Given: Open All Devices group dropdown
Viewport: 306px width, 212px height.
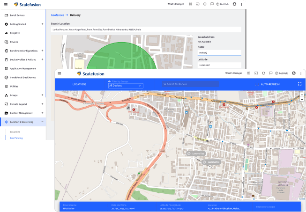Looking at the screenshot, I should pyautogui.click(x=126, y=86).
